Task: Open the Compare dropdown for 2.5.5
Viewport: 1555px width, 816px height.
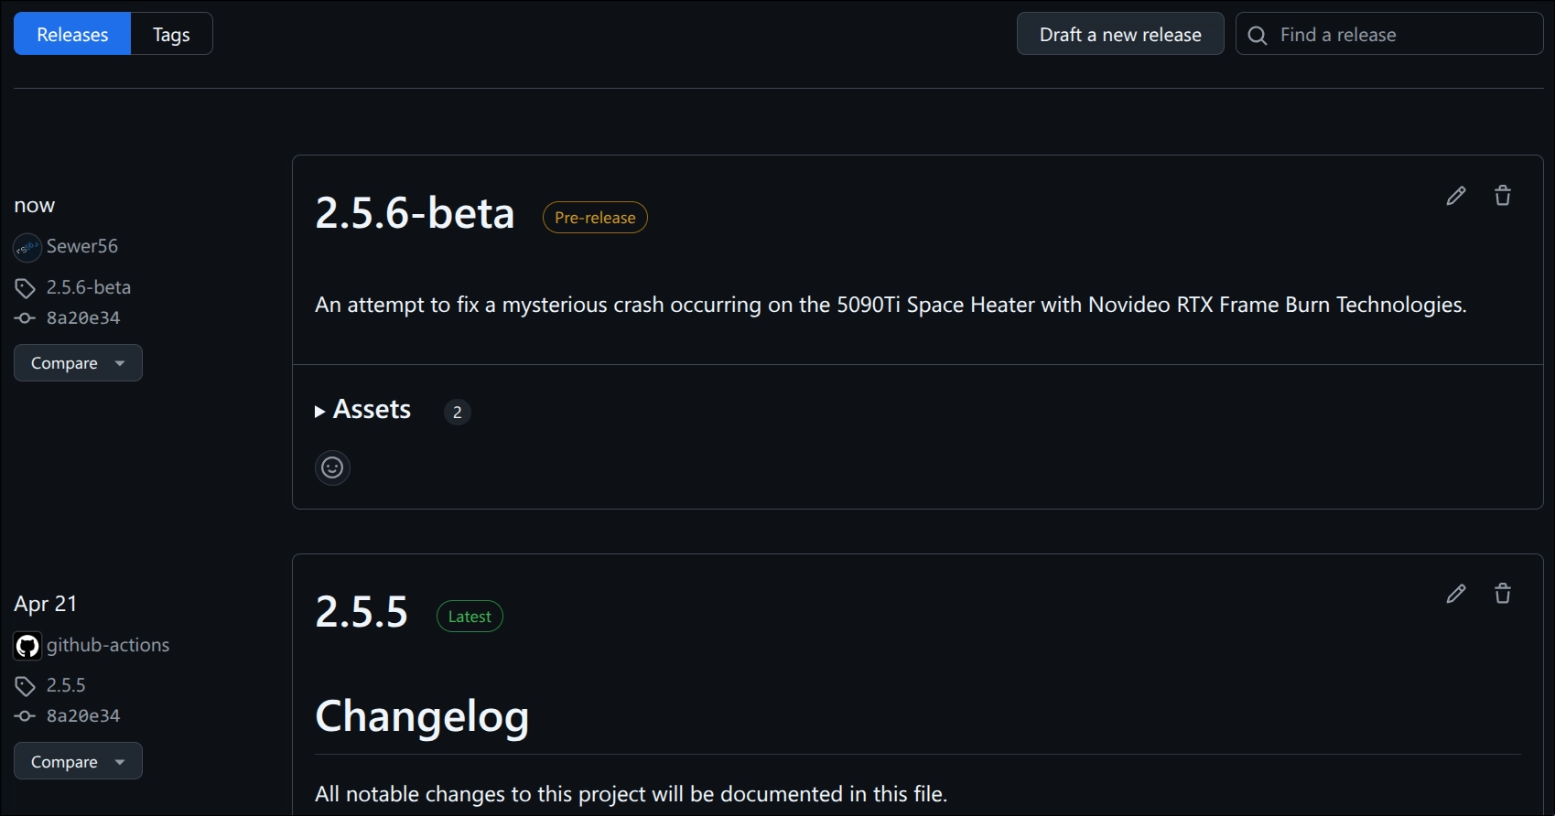Action: tap(78, 761)
